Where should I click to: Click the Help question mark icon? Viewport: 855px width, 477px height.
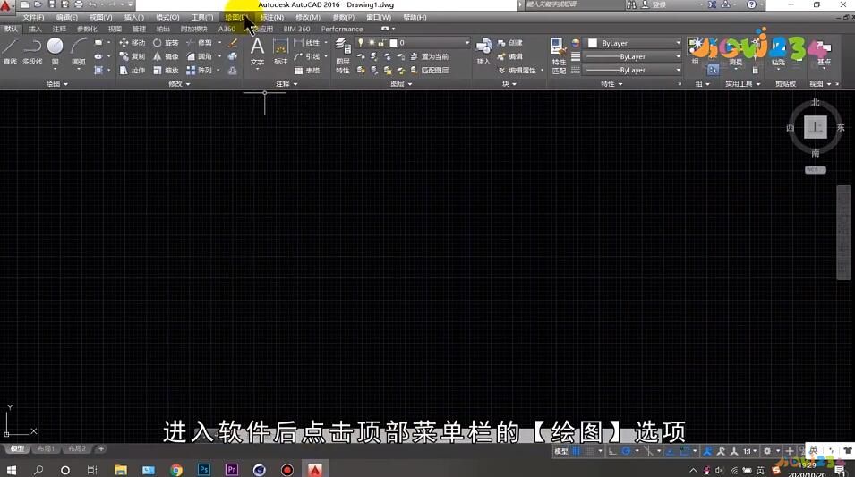click(x=751, y=4)
